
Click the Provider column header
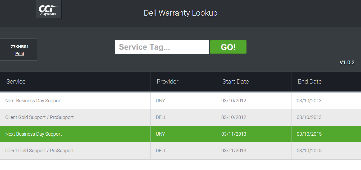[167, 81]
